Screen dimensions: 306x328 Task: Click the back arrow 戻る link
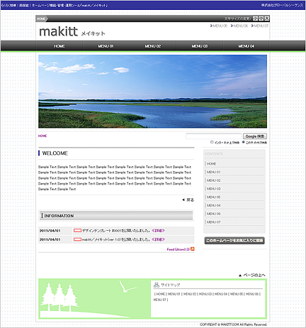point(188,200)
